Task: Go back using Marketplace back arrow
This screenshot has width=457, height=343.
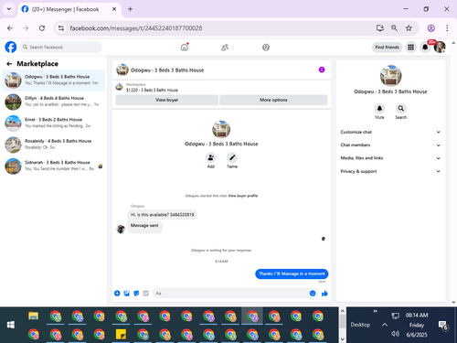Action: (x=9, y=64)
